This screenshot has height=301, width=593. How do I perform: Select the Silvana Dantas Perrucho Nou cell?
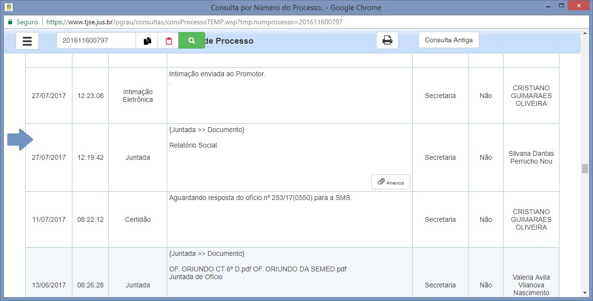coord(531,157)
